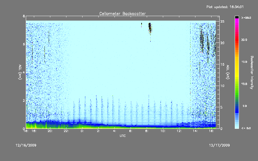Click the '22:' tick on the UTC axis

[66, 131]
